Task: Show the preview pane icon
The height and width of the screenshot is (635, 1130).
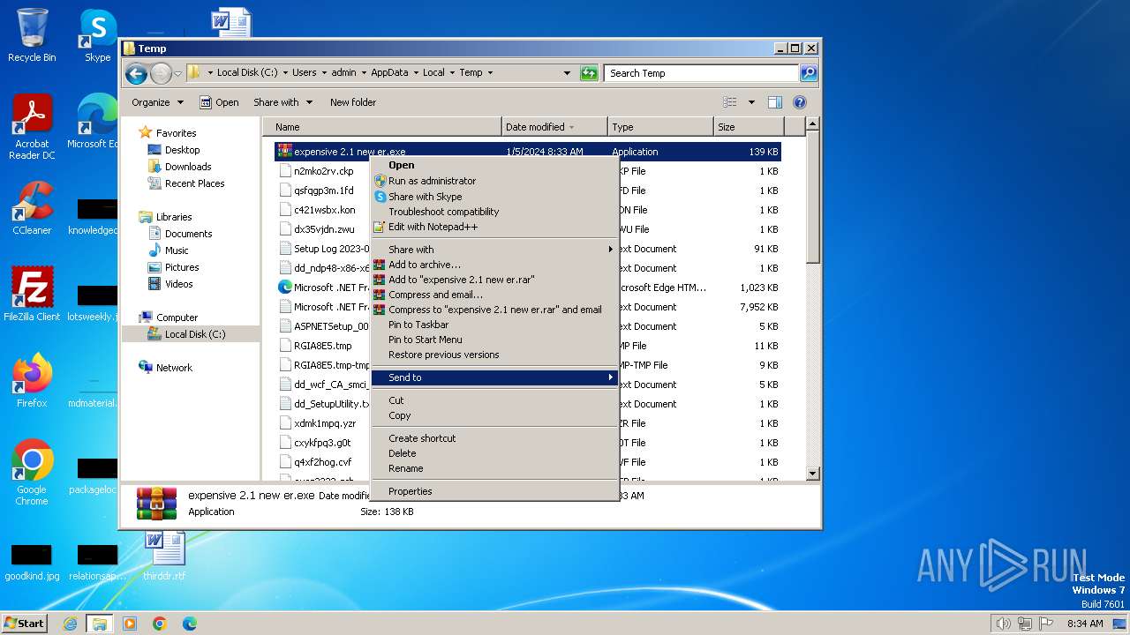Action: tap(774, 102)
